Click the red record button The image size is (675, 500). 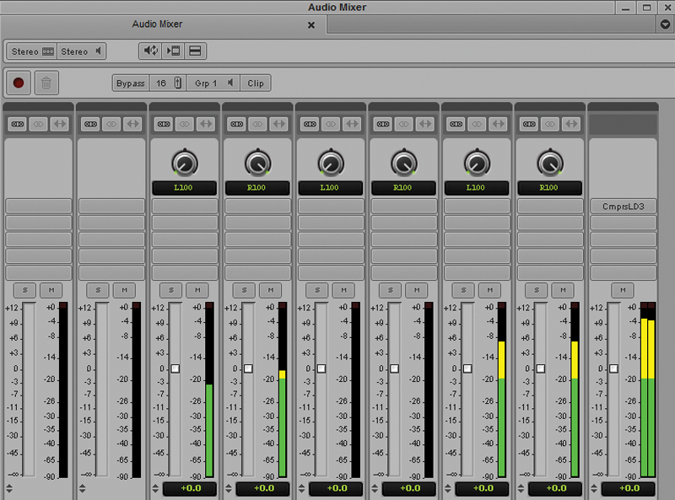[19, 83]
